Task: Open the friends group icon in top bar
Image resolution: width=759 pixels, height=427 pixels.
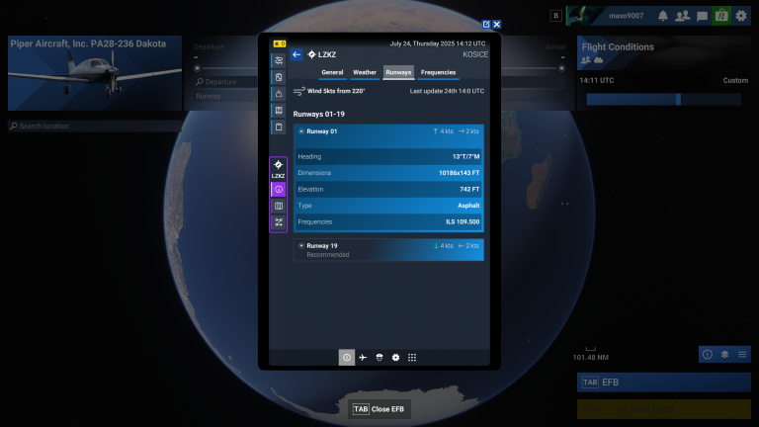Action: click(683, 16)
